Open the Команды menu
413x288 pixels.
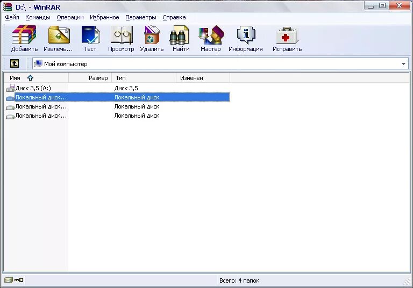click(38, 17)
